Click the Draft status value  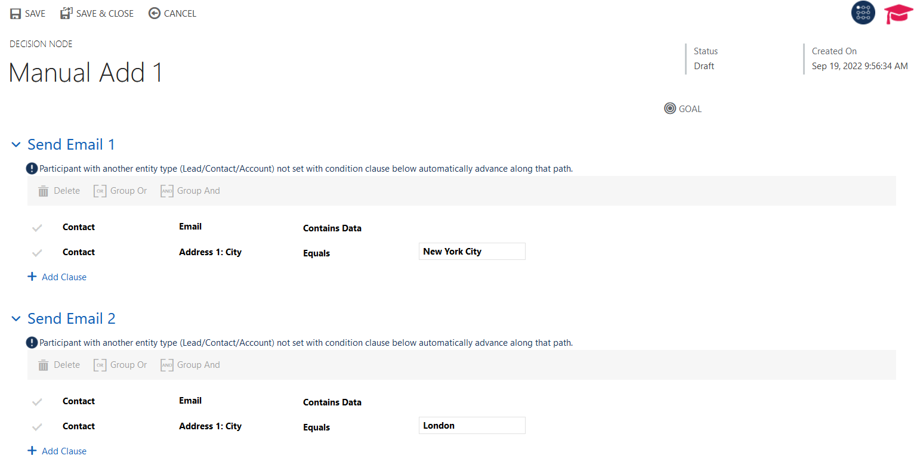[x=704, y=66]
